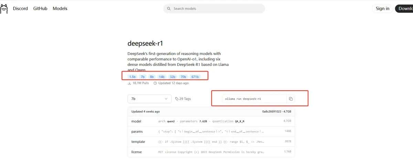Click the search magnifier icon
Image resolution: width=413 pixels, height=168 pixels.
[169, 9]
